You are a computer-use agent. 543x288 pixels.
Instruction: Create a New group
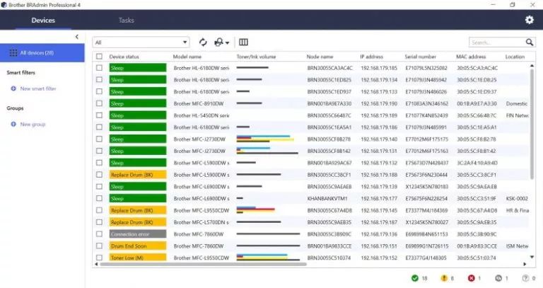(33, 125)
